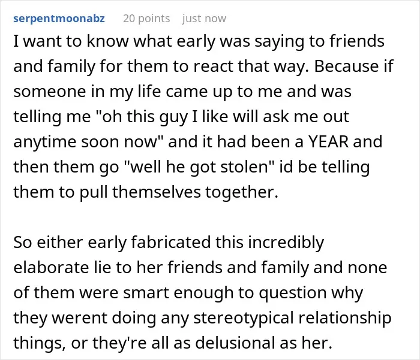Click the first paragraph starting 'I want to know'
420x360 pixels.
click(x=203, y=116)
